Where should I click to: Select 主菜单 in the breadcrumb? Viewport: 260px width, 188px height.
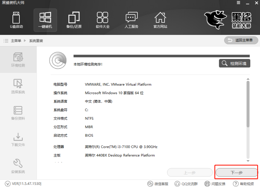(15, 40)
